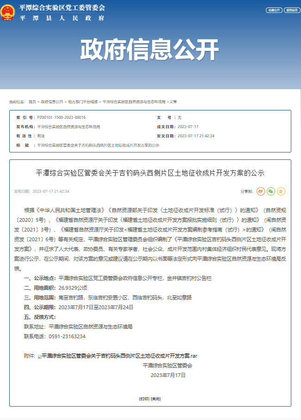This screenshot has height=420, width=301.
Task: Click the 公示地点 line
Action: tap(117, 278)
